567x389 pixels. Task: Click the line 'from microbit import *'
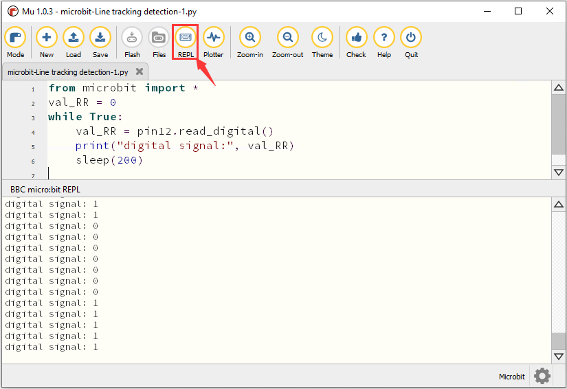(124, 88)
